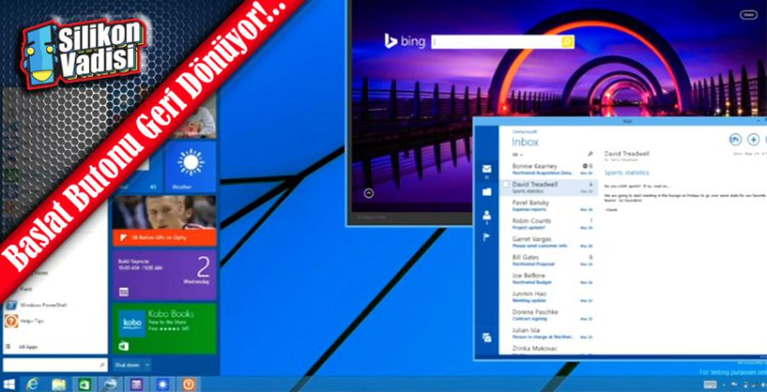Click the yellow Bing search button

point(568,41)
